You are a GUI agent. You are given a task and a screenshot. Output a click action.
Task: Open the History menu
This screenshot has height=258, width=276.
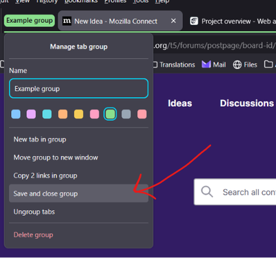click(x=47, y=1)
